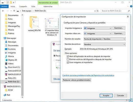Select the Datos (H:) drive icon
Viewport: 133px width, 102px height.
click(6, 78)
